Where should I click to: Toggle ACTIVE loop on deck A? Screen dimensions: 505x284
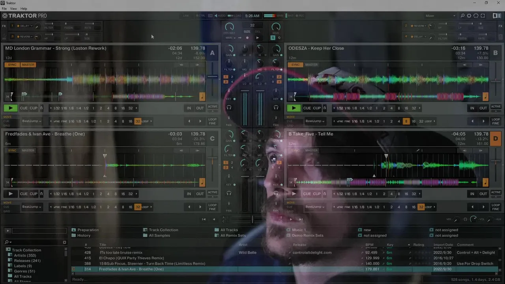[213, 107]
